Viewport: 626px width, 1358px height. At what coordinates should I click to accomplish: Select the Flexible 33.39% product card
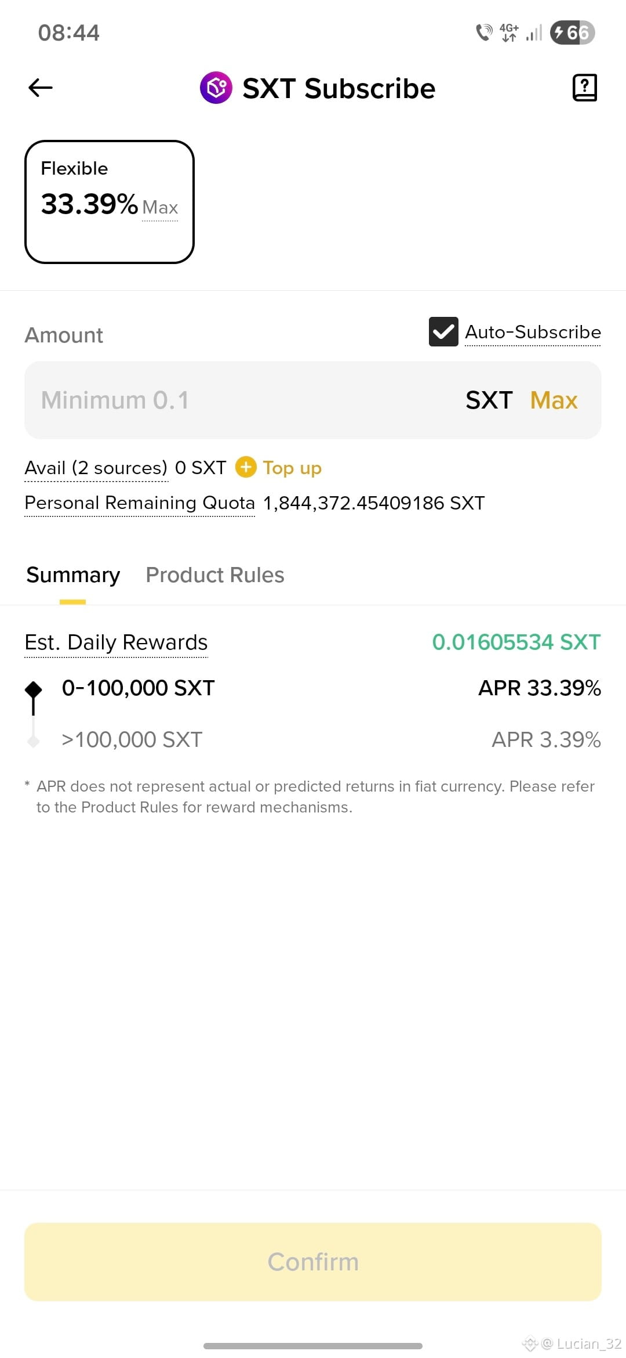tap(110, 202)
